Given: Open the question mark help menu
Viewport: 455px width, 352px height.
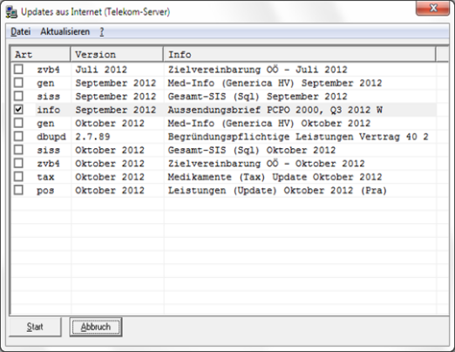Looking at the screenshot, I should click(102, 31).
